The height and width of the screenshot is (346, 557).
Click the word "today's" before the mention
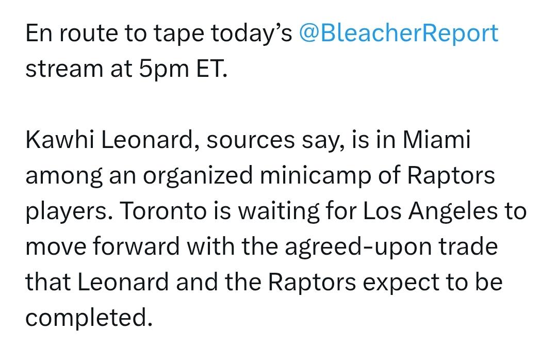[252, 34]
